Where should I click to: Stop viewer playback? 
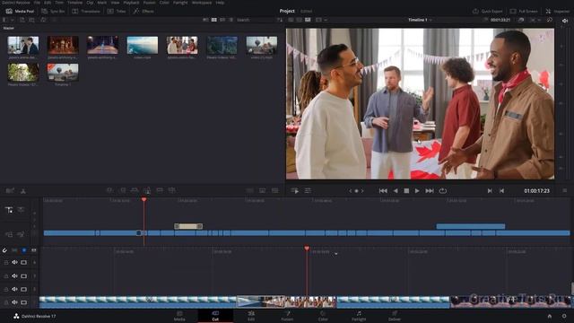pyautogui.click(x=406, y=191)
